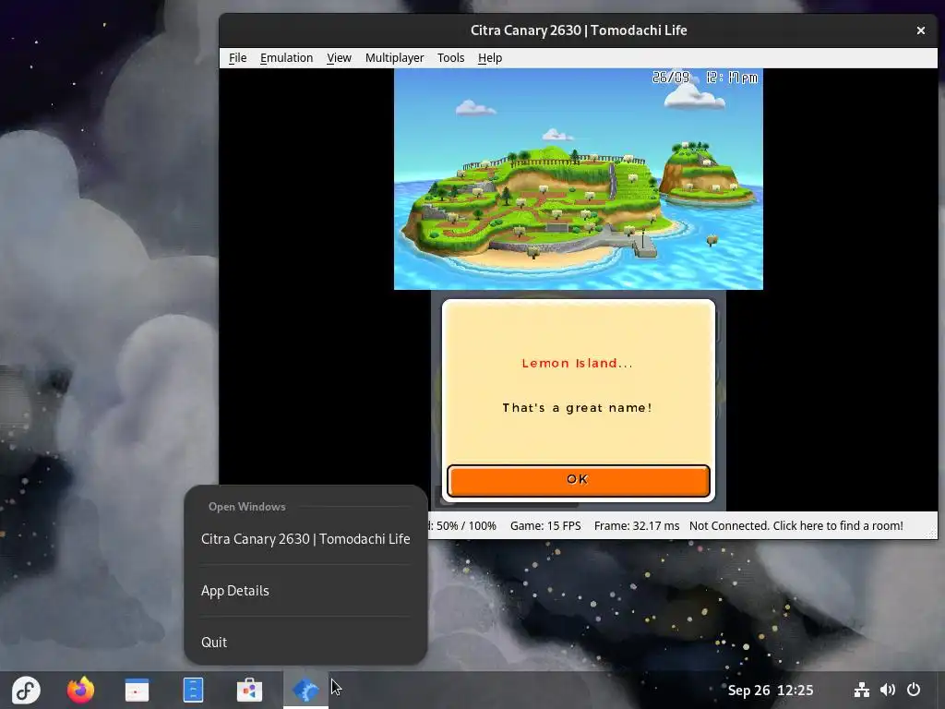Open the power tray icon
The image size is (945, 709).
(914, 690)
